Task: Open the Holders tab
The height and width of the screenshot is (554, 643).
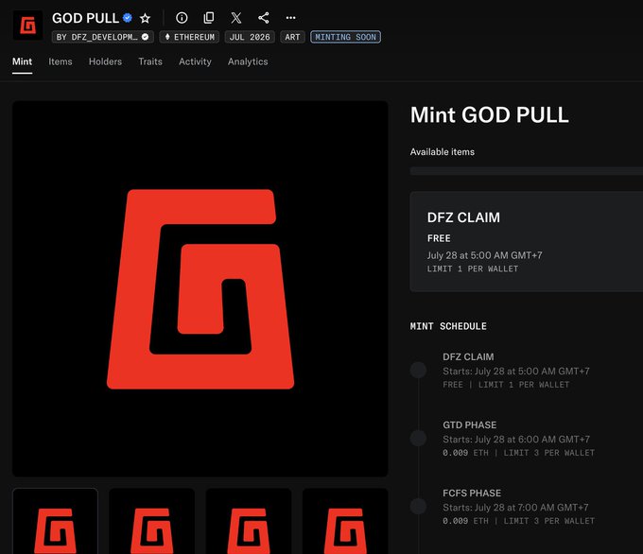Action: click(105, 61)
